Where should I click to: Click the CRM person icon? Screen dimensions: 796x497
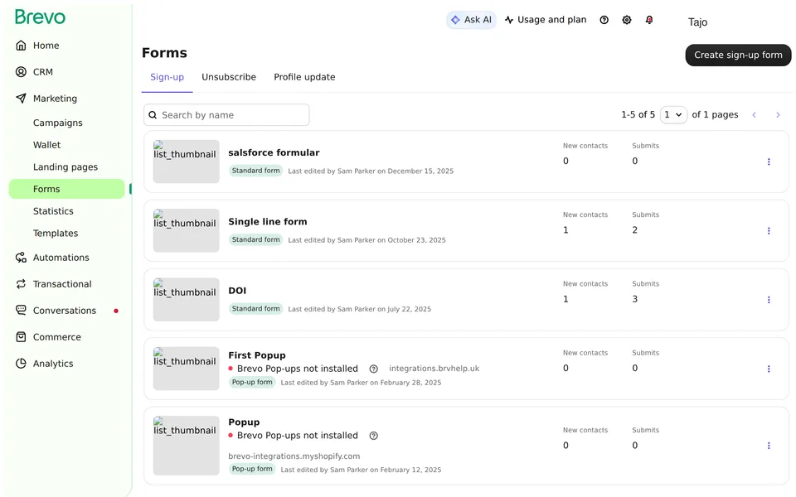[21, 72]
